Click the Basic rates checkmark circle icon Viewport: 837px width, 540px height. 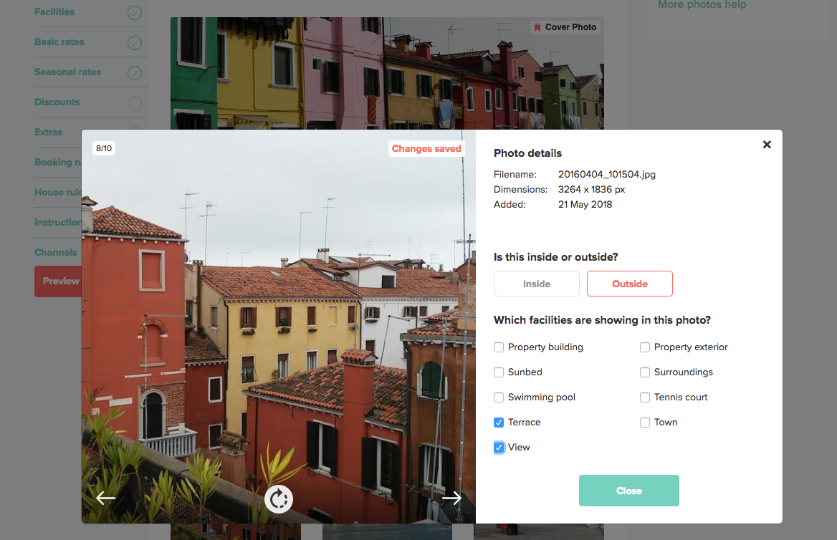click(x=135, y=43)
